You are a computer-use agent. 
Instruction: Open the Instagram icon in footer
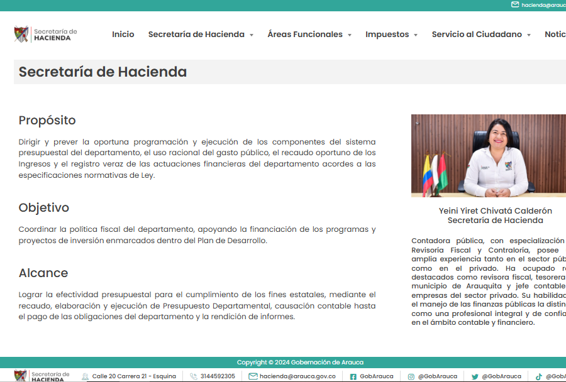pos(411,376)
